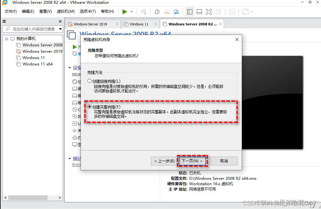Collapse the 设备 devices section
The height and width of the screenshot is (209, 321).
point(70,68)
